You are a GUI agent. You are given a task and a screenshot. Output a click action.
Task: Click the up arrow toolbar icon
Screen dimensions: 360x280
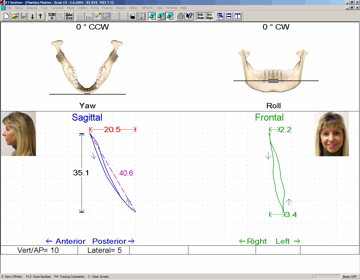(40, 16)
